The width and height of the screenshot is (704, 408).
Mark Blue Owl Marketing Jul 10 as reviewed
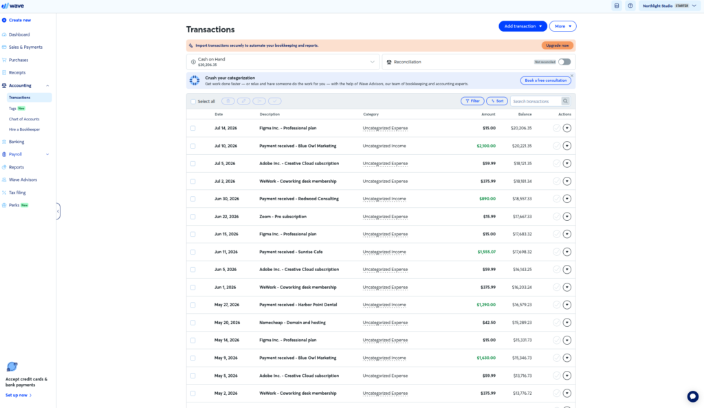[x=557, y=146]
